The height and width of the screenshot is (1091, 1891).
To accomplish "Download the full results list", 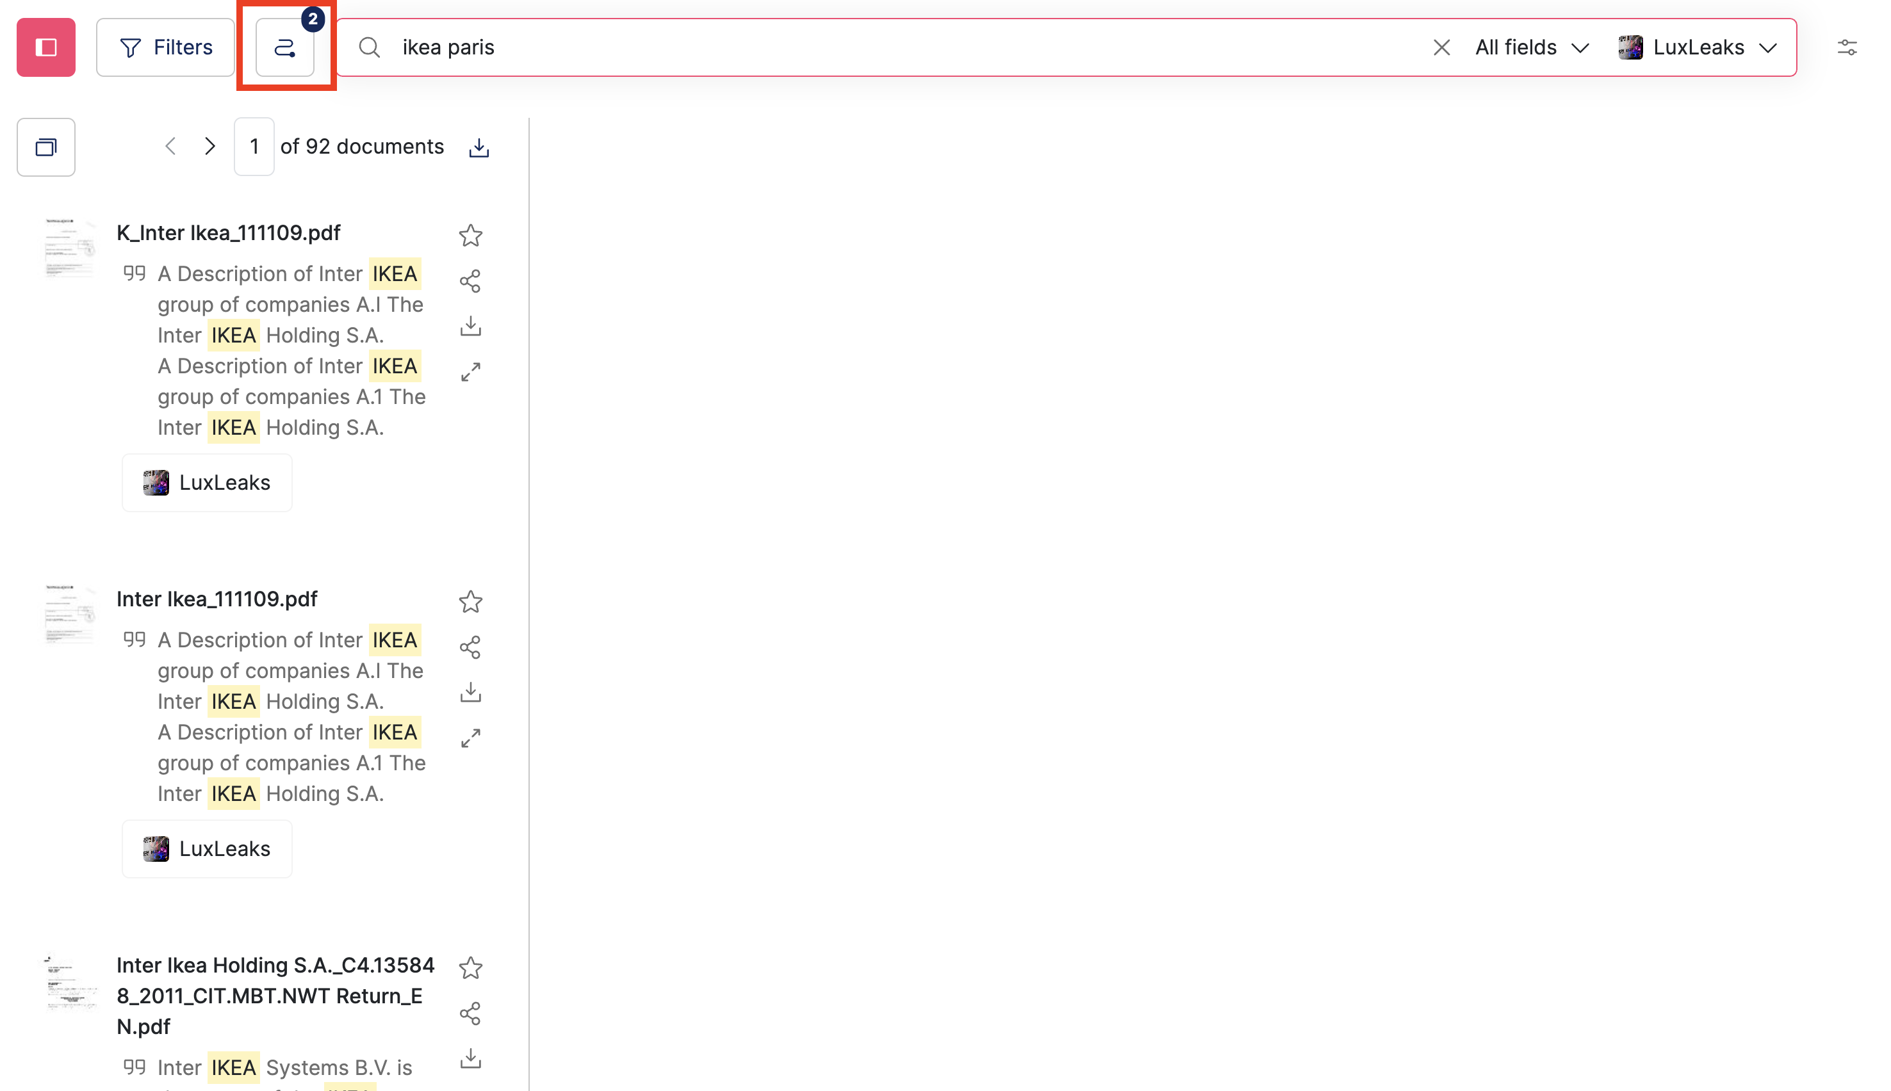I will click(478, 147).
